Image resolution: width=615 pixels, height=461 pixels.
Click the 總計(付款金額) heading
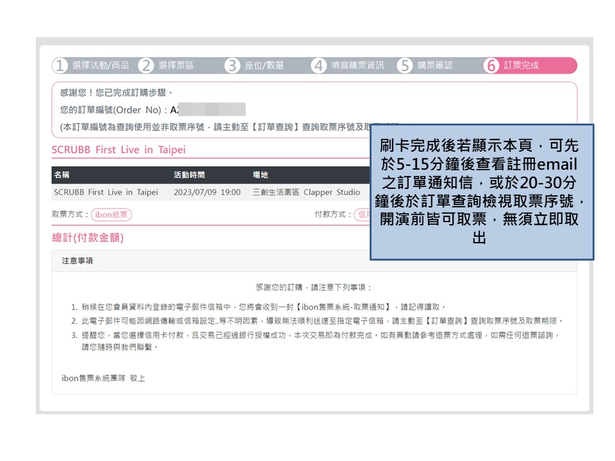(x=88, y=238)
